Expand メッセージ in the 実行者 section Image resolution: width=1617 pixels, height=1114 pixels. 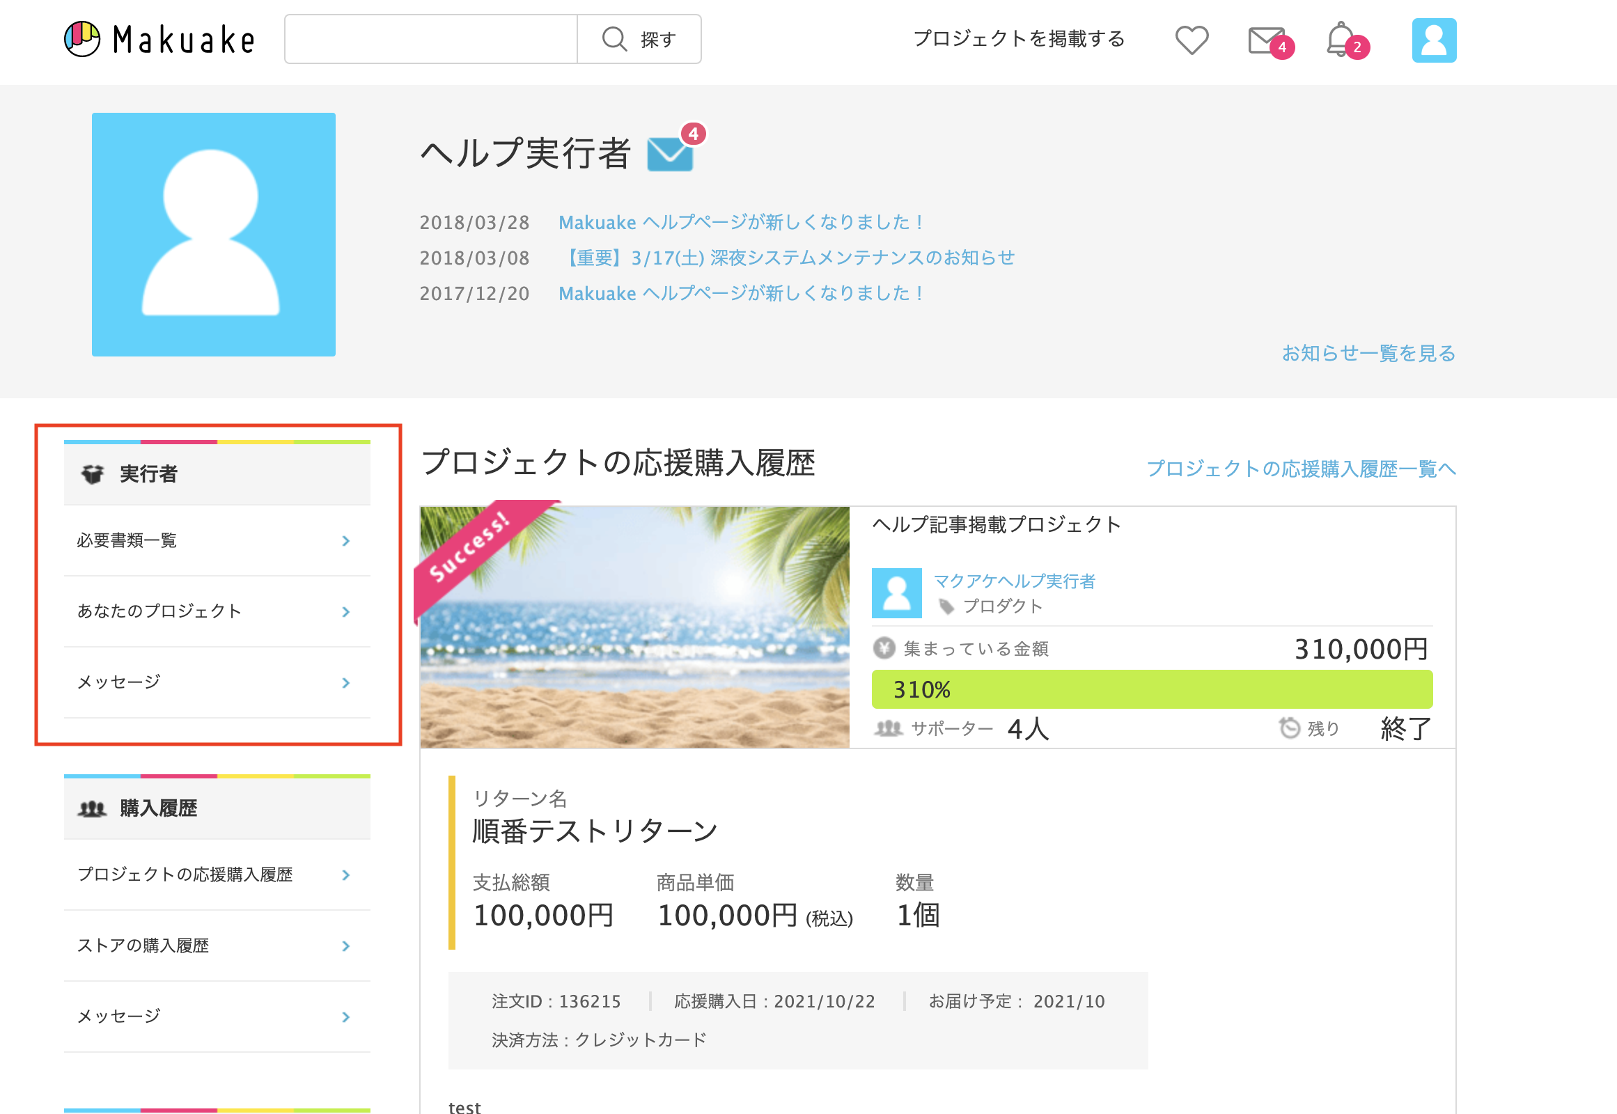(x=346, y=682)
